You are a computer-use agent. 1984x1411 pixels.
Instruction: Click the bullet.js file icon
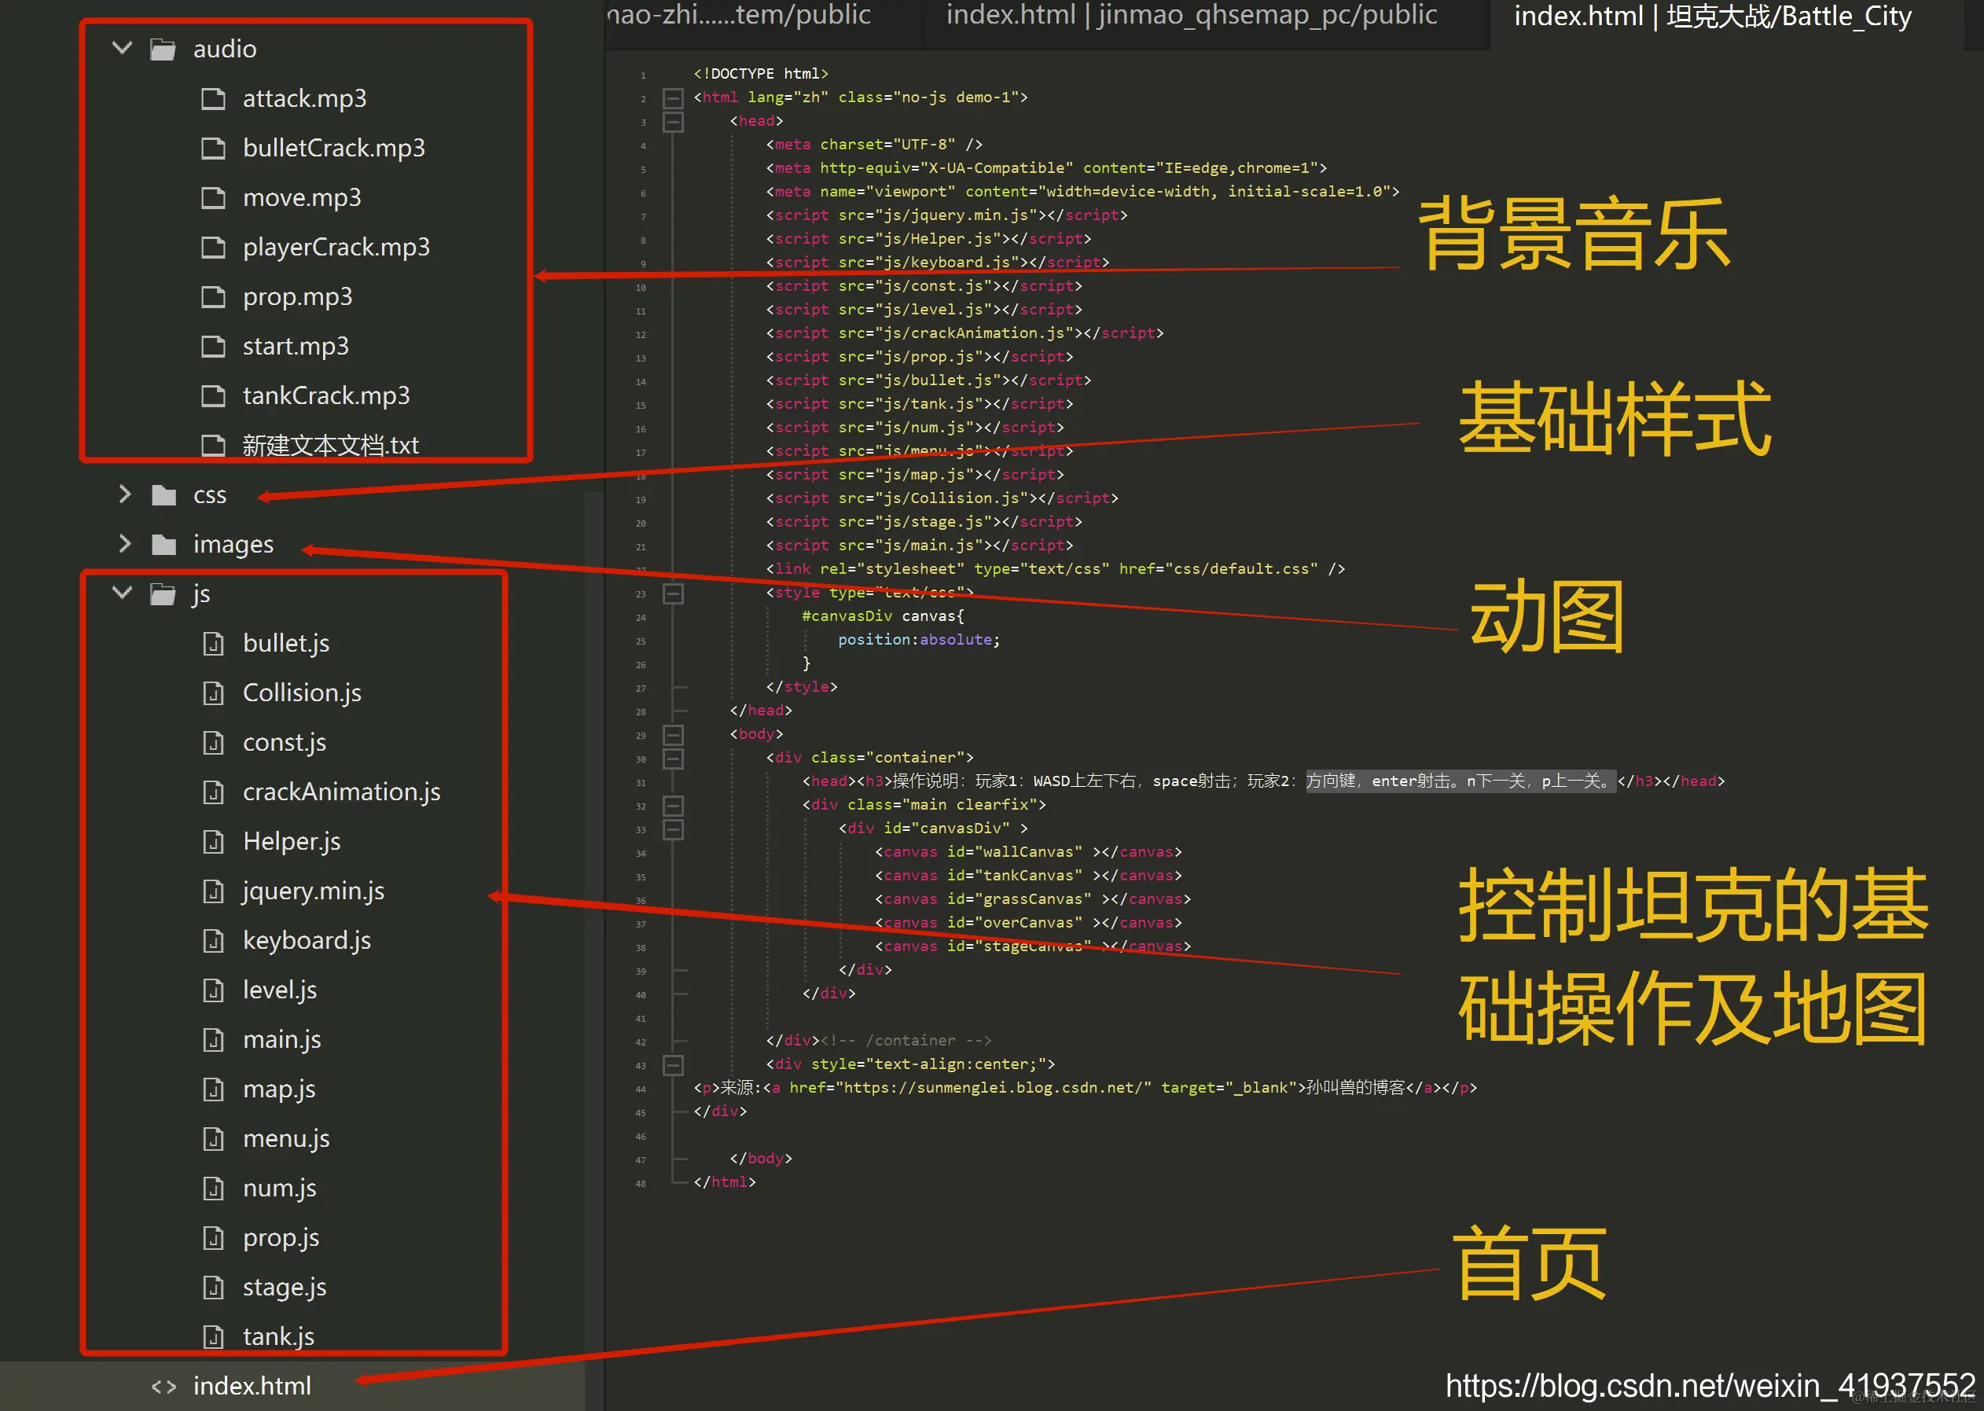213,644
